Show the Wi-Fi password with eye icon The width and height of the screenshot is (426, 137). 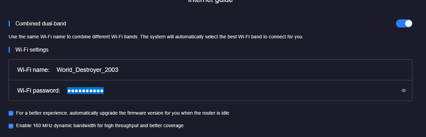(404, 91)
